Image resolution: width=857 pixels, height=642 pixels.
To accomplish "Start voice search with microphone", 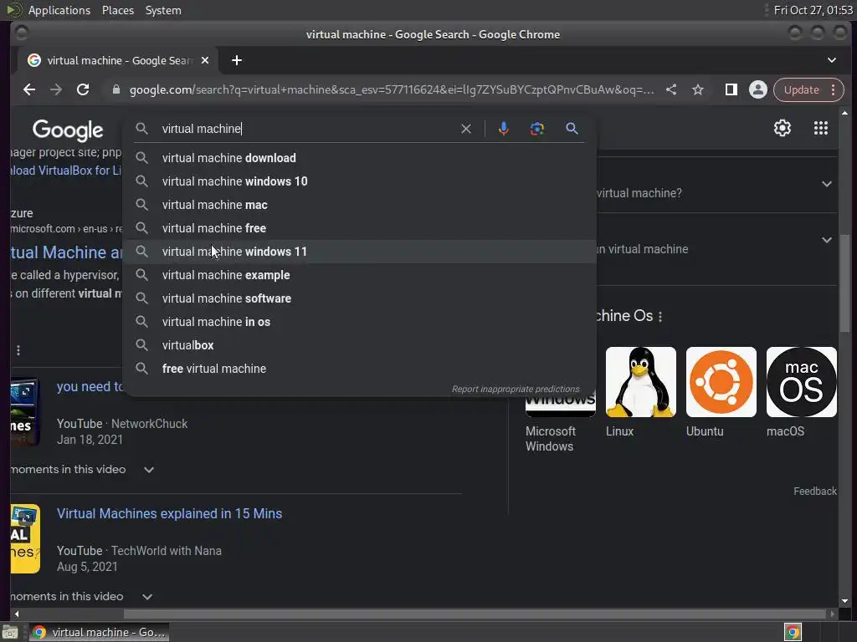I will point(503,129).
